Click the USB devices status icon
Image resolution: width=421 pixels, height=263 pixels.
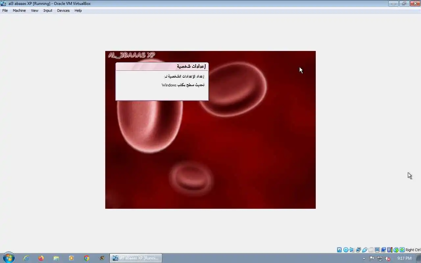[364, 250]
